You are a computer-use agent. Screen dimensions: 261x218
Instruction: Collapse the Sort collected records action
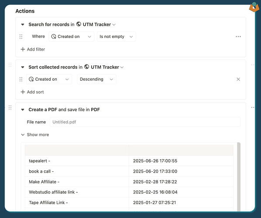click(23, 67)
